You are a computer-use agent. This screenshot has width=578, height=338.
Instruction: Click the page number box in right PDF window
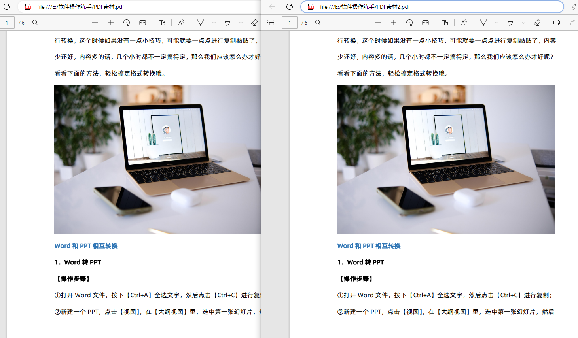pyautogui.click(x=290, y=23)
